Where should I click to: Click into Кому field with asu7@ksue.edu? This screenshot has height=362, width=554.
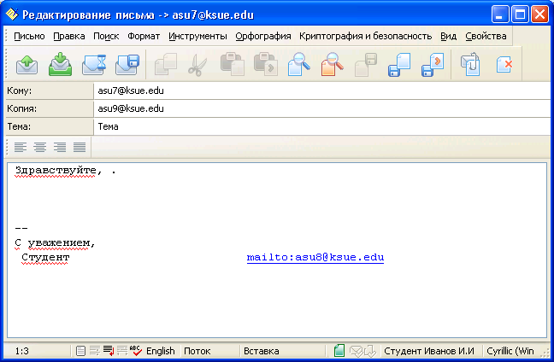tap(321, 90)
